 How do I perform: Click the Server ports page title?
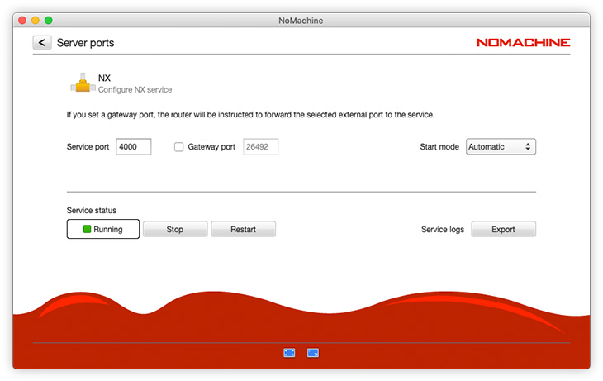[85, 43]
